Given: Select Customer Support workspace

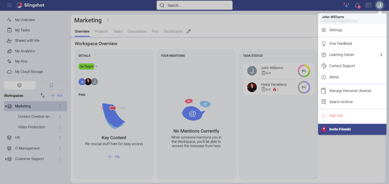Looking at the screenshot, I should (29, 159).
